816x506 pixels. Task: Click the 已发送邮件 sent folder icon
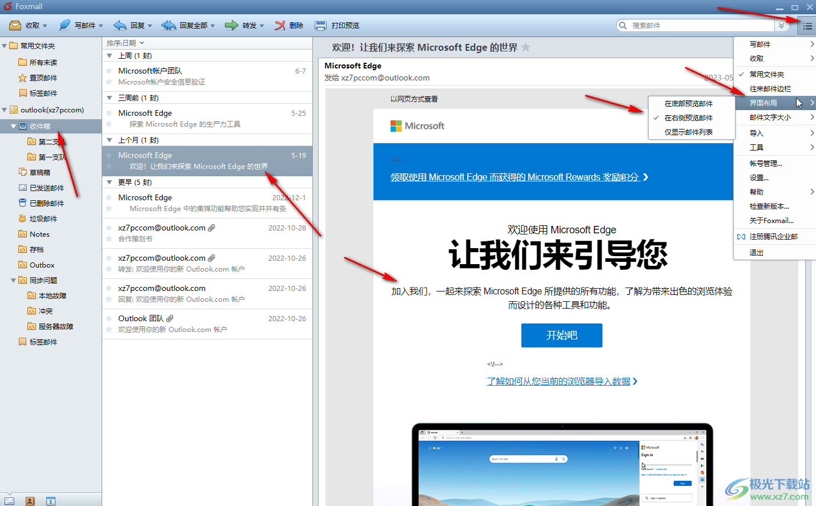tap(23, 188)
